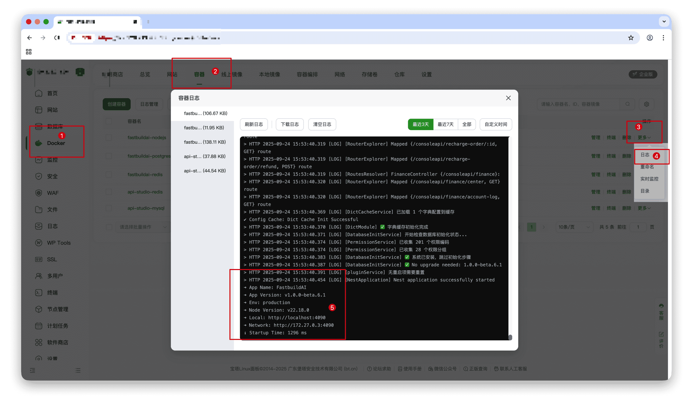Check the fastbuildai-postgres row checkbox
The image size is (693, 409).
[x=108, y=156]
